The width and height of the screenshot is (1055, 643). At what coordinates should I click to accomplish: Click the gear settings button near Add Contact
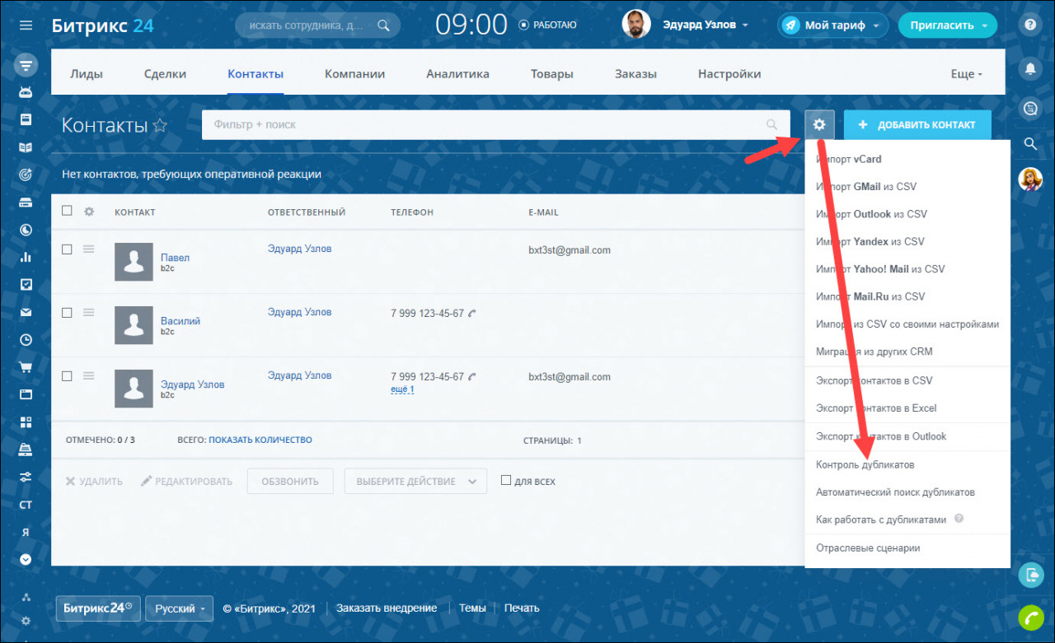[818, 124]
